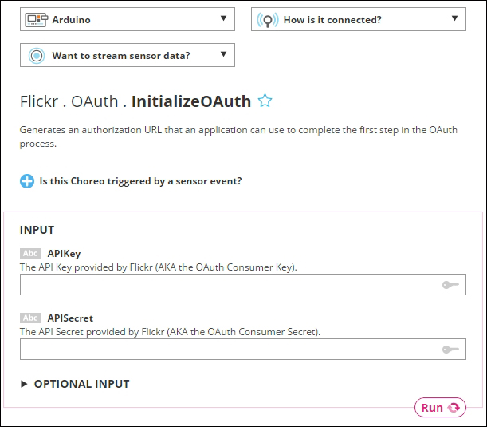The width and height of the screenshot is (487, 427).
Task: Click the Abc type badge beside APIKey
Action: [x=30, y=254]
